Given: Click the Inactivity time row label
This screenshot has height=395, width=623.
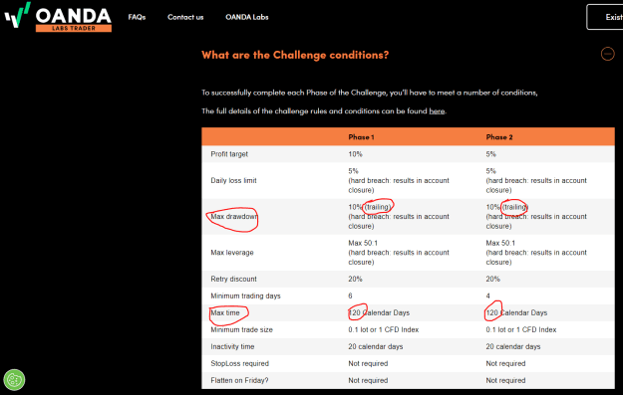Looking at the screenshot, I should coord(232,346).
